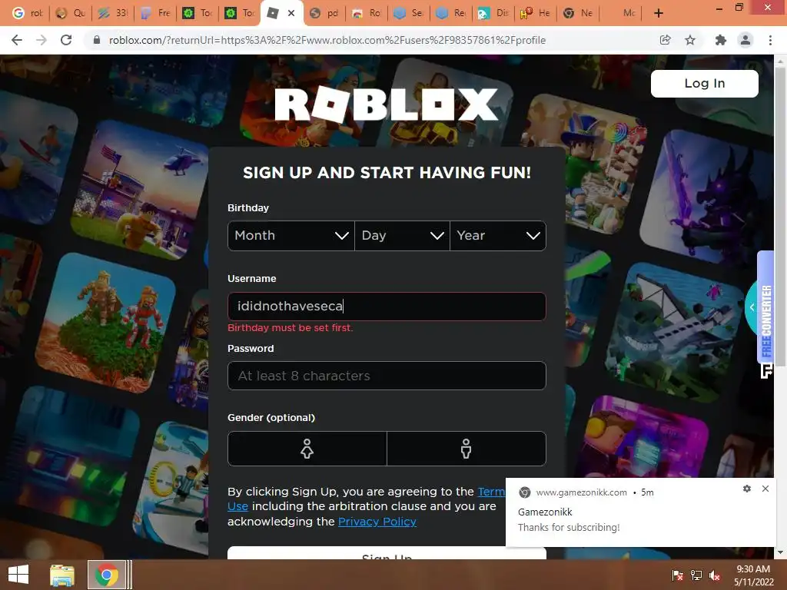Expand the Free Converter side panel arrow
This screenshot has width=787, height=590.
(x=752, y=307)
